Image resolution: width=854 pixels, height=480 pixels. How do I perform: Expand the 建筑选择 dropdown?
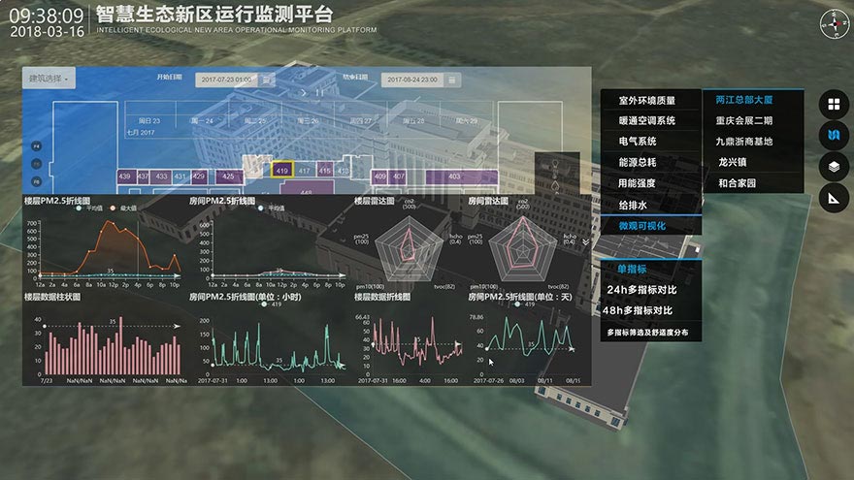coord(49,79)
